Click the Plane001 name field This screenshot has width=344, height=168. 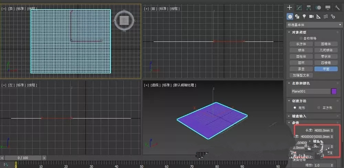[x=311, y=91]
